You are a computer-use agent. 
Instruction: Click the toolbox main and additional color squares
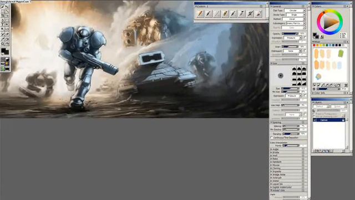(5, 52)
